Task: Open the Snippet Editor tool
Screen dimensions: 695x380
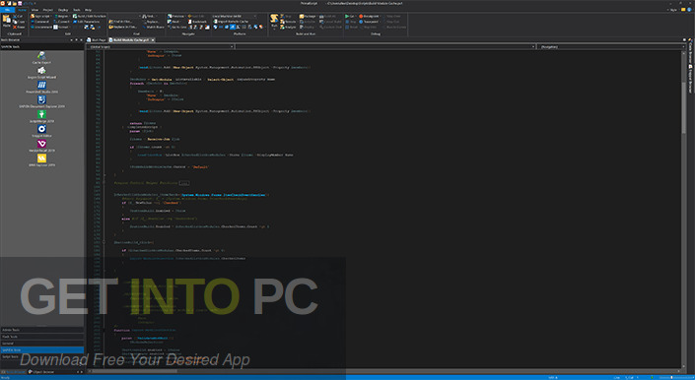Action: (x=41, y=131)
